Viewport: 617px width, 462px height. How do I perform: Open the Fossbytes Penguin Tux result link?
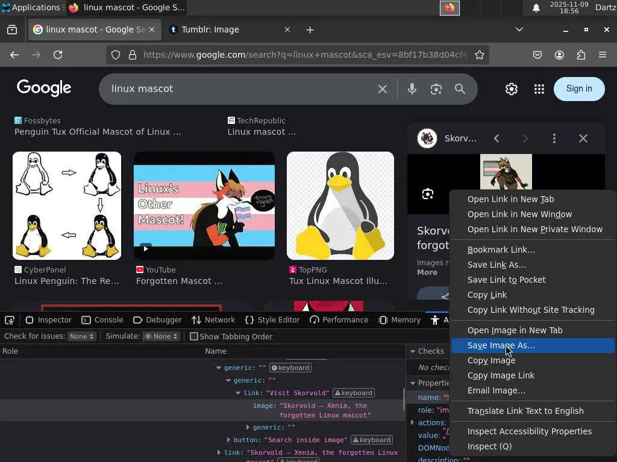pyautogui.click(x=98, y=132)
